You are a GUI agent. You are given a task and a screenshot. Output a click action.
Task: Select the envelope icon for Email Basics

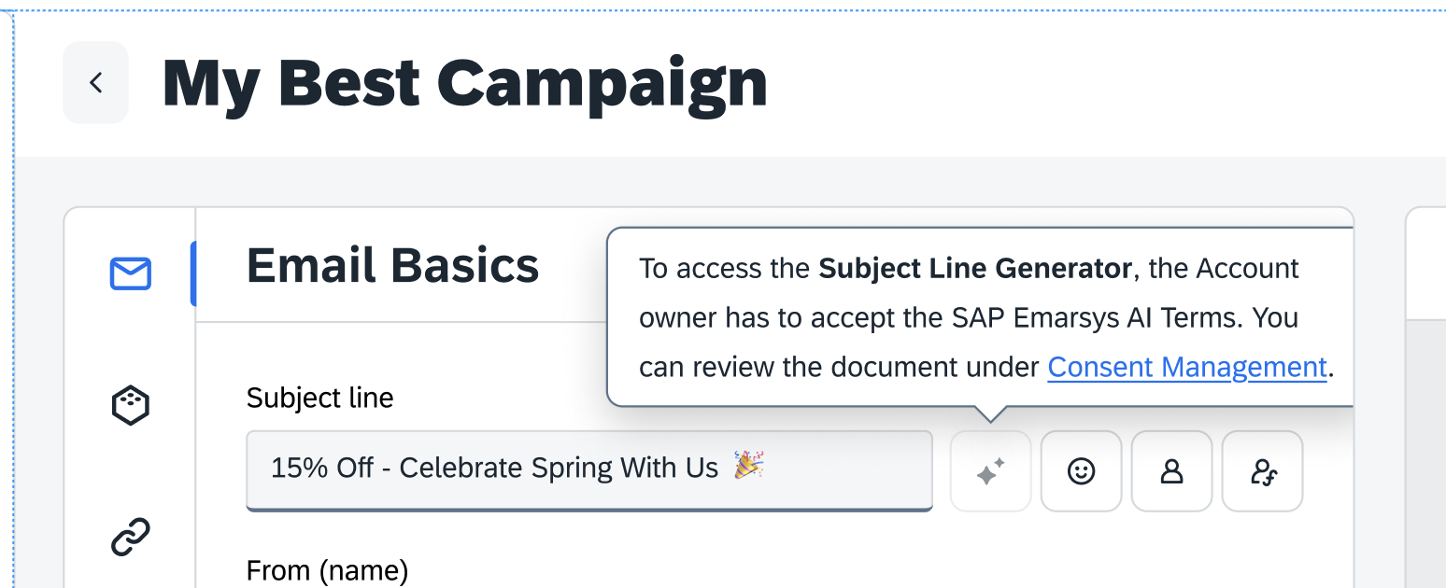click(130, 273)
